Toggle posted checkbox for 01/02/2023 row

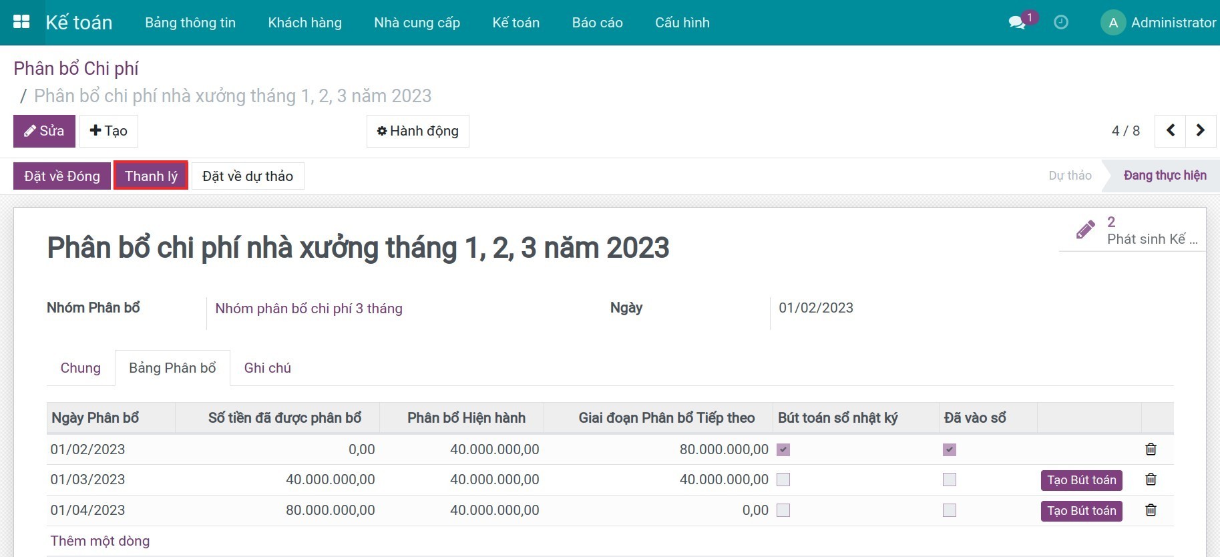(x=949, y=449)
